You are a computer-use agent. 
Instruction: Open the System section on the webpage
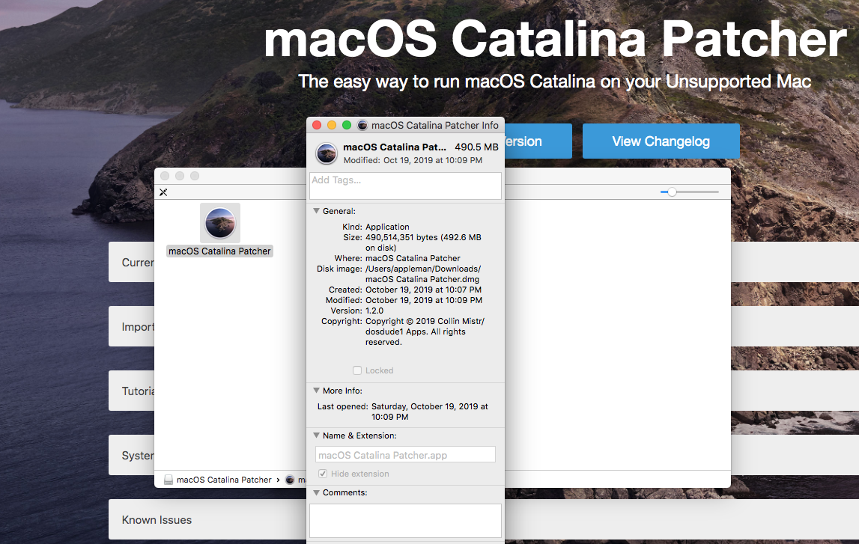[x=132, y=456]
